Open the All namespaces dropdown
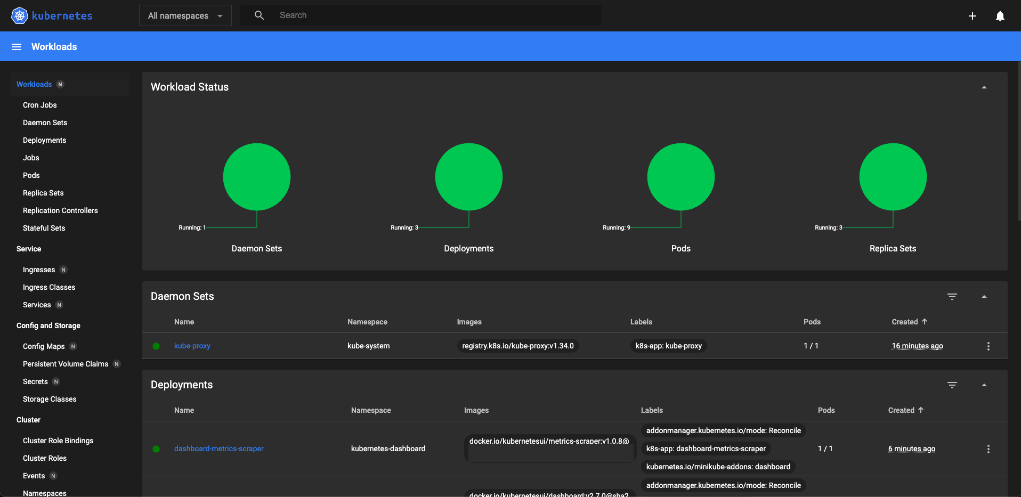 185,15
